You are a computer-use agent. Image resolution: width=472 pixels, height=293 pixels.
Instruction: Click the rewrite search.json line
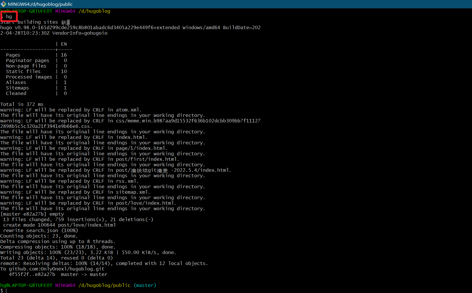click(41, 230)
